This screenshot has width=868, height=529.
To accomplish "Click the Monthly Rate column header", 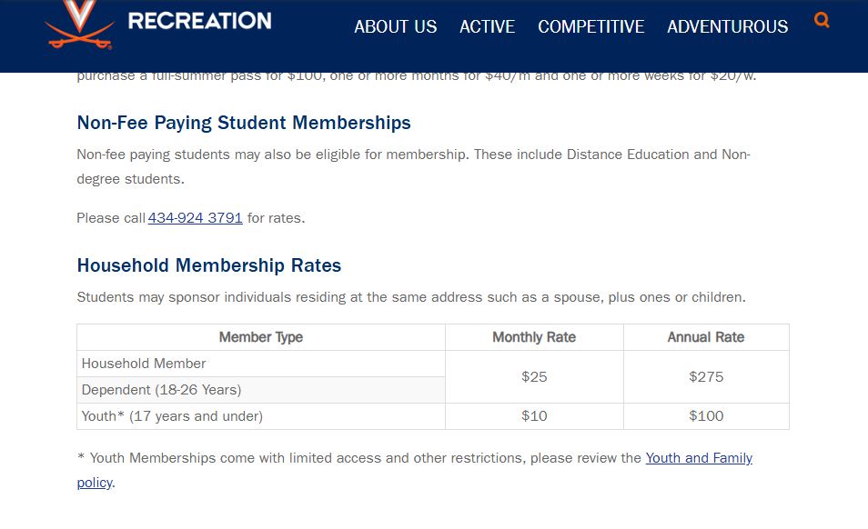I will 534,337.
